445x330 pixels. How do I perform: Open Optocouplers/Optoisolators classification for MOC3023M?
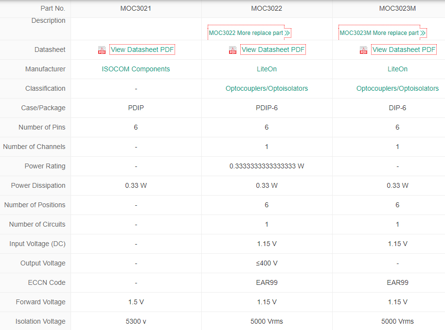397,88
